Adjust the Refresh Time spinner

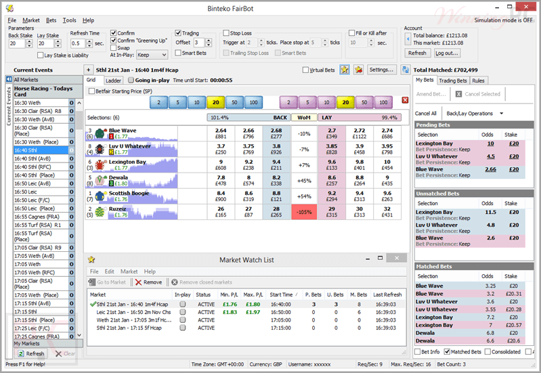click(x=89, y=43)
